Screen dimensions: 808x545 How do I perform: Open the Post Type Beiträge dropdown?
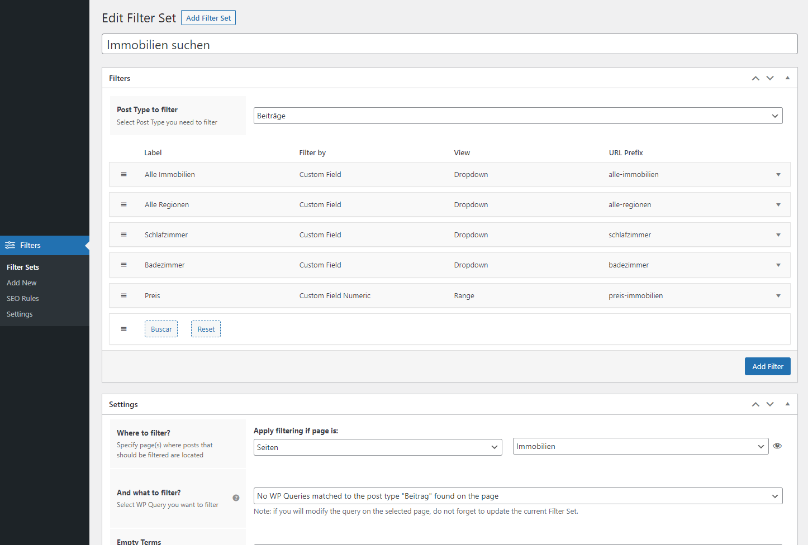[x=517, y=116]
